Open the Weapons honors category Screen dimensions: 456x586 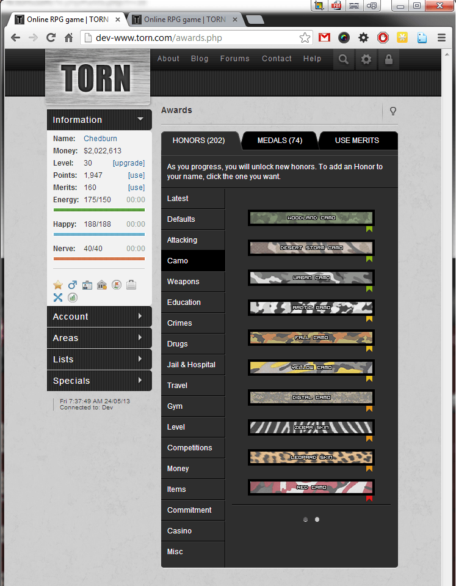[x=193, y=282]
